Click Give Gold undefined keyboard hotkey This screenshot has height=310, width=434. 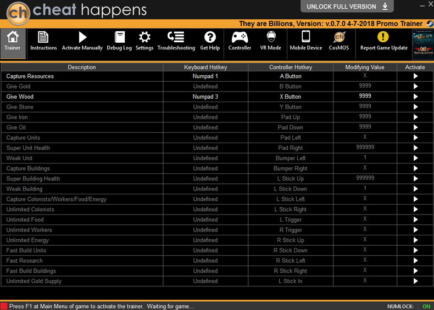click(205, 87)
